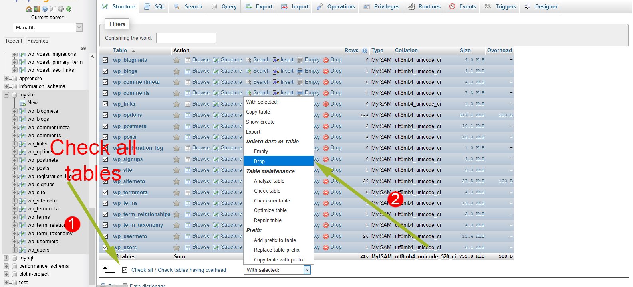Screen dimensions: 633x287
Task: Uncheck the wp_blogs table checkbox
Action: (105, 71)
